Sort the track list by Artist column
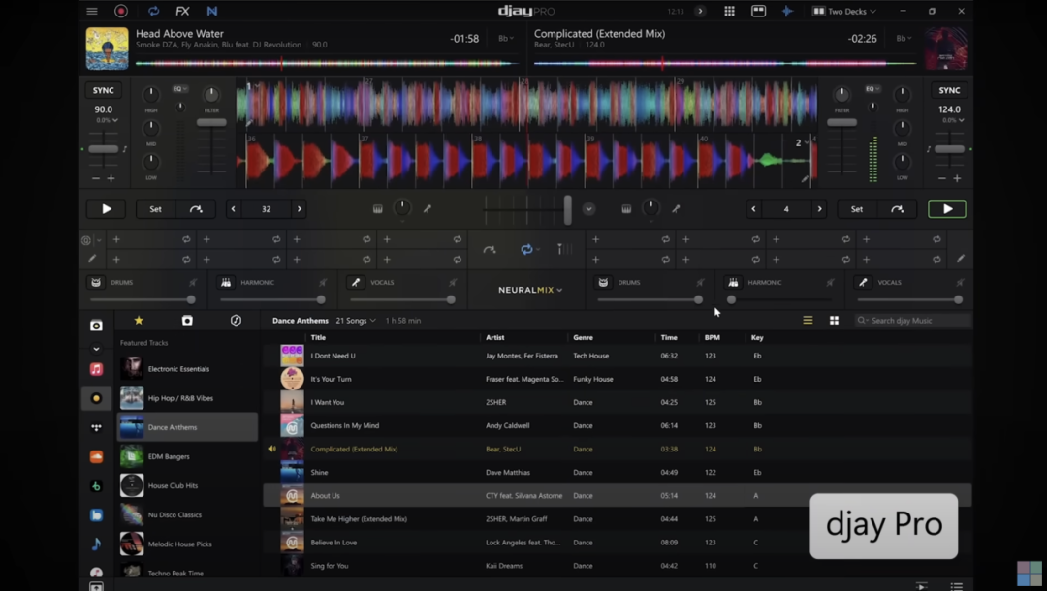Image resolution: width=1047 pixels, height=591 pixels. (494, 337)
